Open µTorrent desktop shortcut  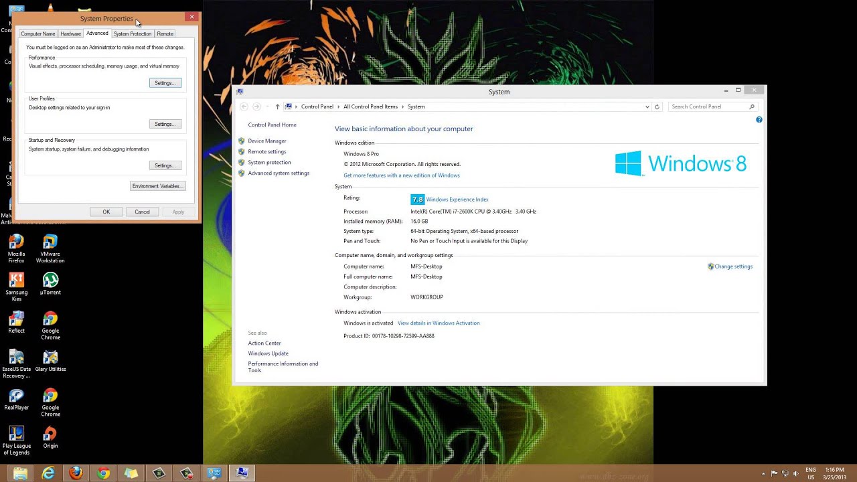[x=50, y=283]
